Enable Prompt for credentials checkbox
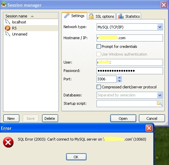This screenshot has width=169, height=165. [x=99, y=46]
